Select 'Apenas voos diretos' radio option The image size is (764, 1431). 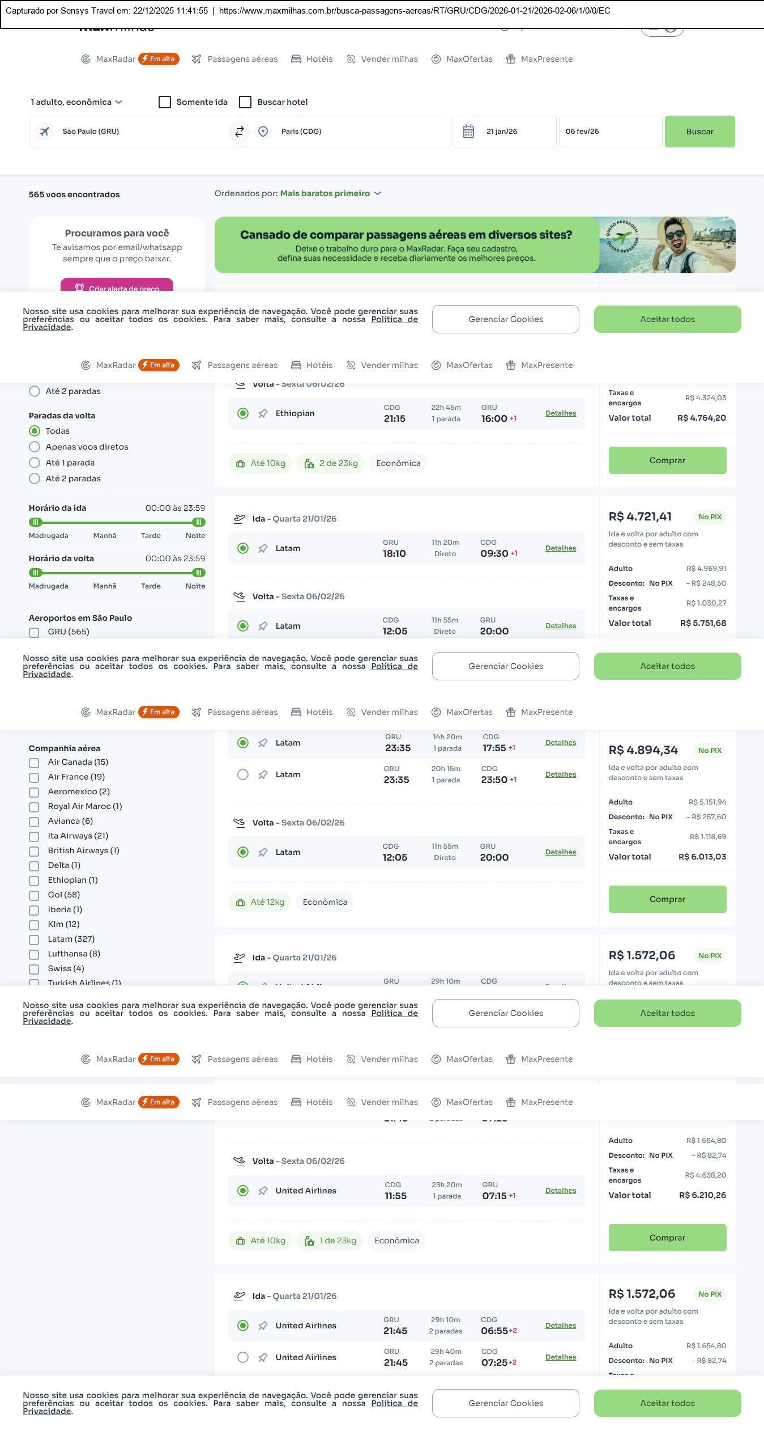coord(35,447)
